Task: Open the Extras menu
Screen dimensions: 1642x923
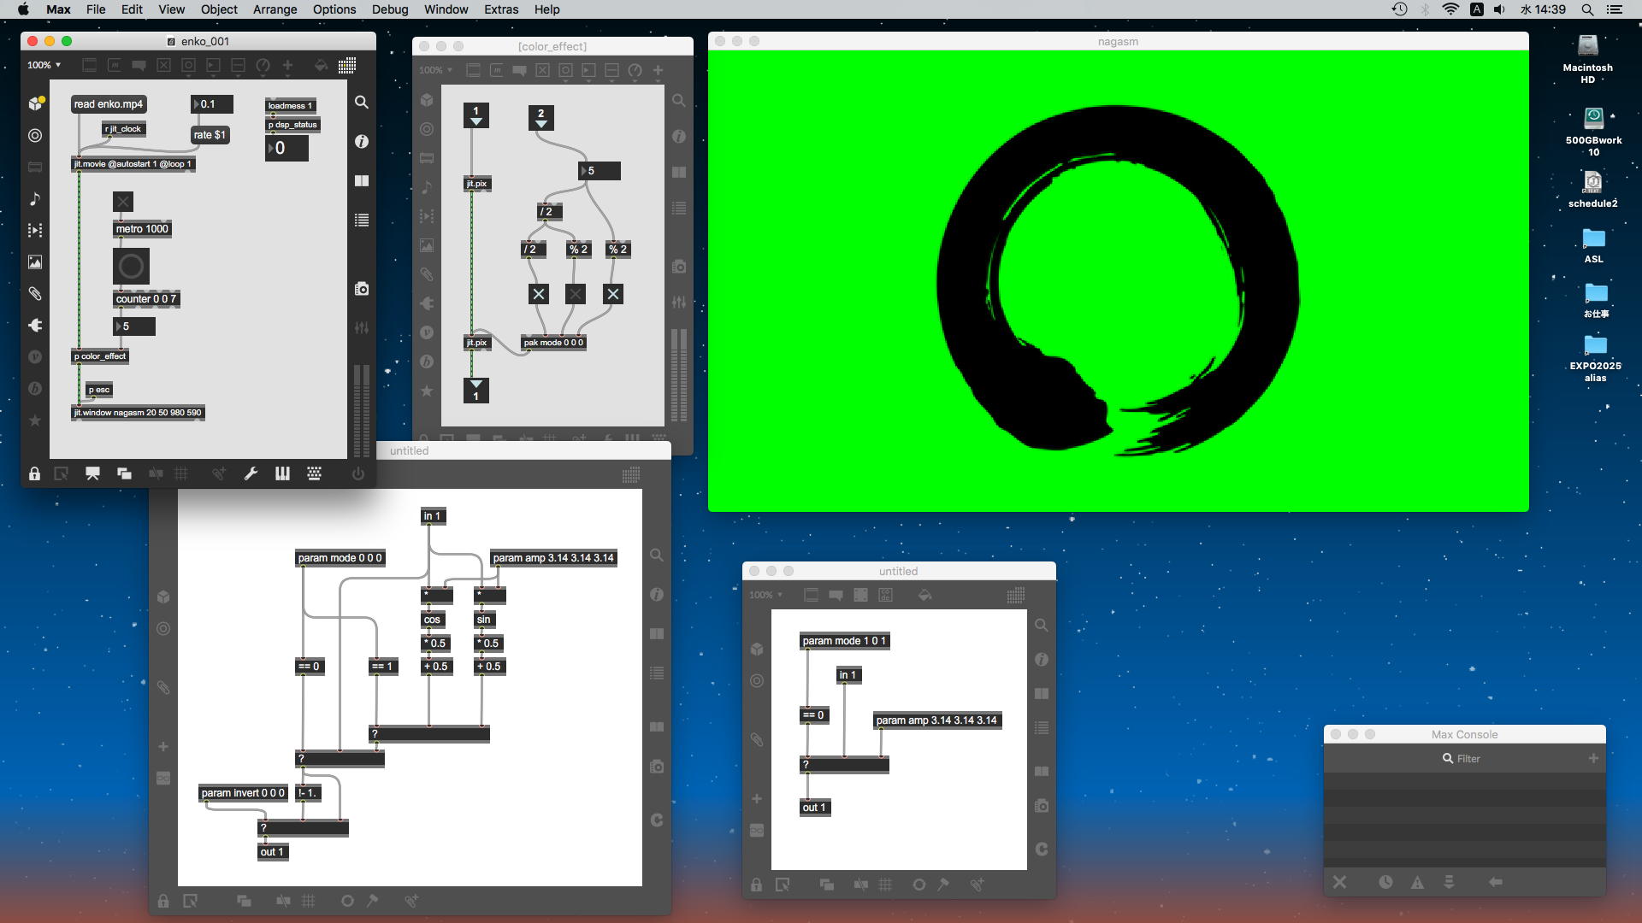Action: point(500,9)
